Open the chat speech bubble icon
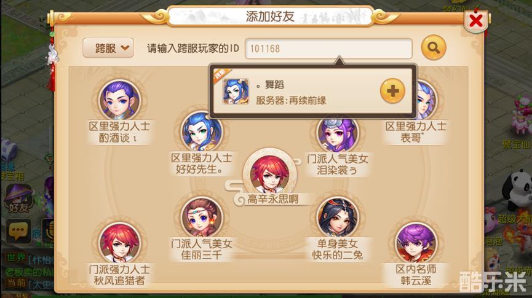Viewport: 532px width, 298px height. click(18, 231)
